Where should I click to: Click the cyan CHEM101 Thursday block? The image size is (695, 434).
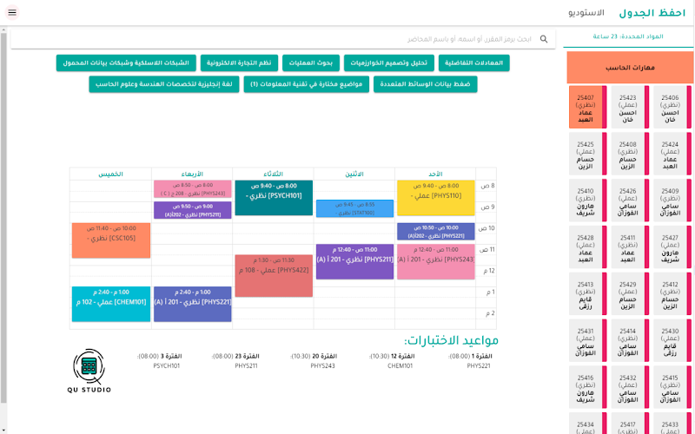tap(111, 305)
